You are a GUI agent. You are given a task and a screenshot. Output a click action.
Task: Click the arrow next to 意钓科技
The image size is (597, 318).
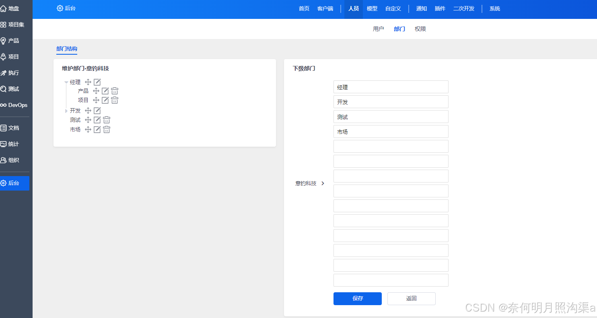pos(323,183)
